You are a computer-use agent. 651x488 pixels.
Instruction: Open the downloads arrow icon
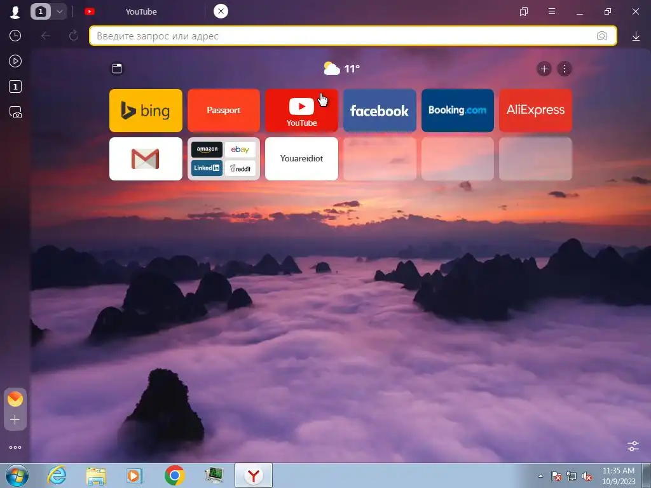pos(636,36)
